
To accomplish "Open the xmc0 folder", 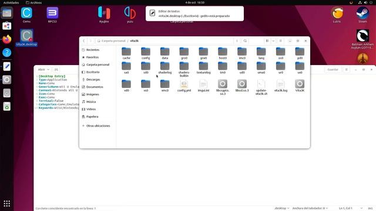I will 165,86.
